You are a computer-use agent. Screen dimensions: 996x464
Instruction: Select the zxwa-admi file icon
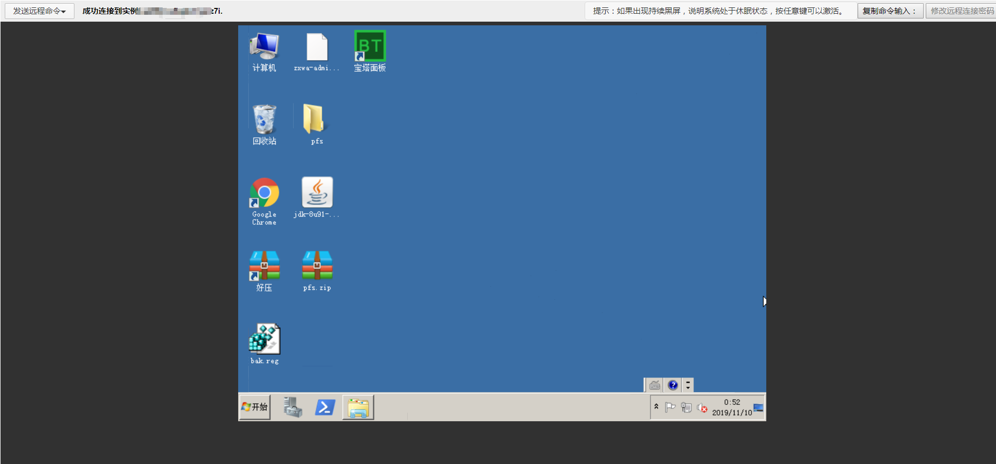tap(317, 52)
